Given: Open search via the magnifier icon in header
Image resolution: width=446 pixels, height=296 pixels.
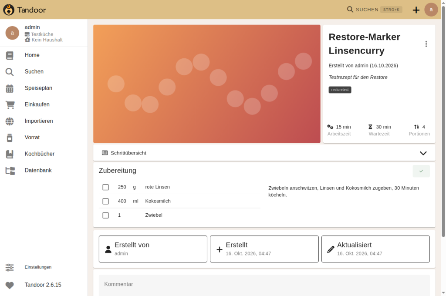Looking at the screenshot, I should pyautogui.click(x=350, y=10).
